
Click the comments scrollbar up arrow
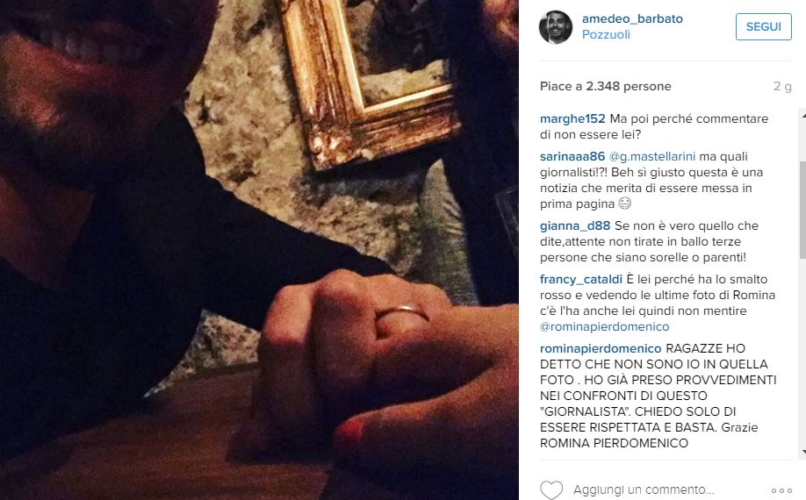click(x=802, y=116)
